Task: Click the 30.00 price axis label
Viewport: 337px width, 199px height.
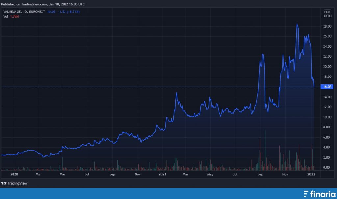Action: click(327, 16)
